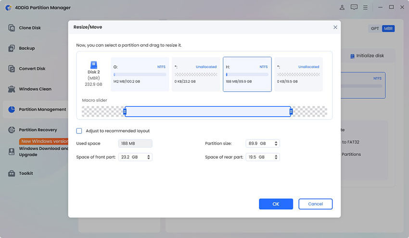This screenshot has width=409, height=238.
Task: Confirm with the OK button
Action: coord(276,204)
